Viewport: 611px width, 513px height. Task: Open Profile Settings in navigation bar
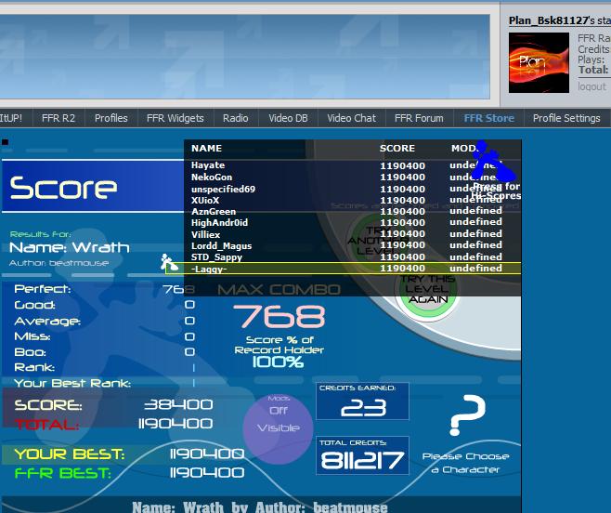tap(566, 118)
